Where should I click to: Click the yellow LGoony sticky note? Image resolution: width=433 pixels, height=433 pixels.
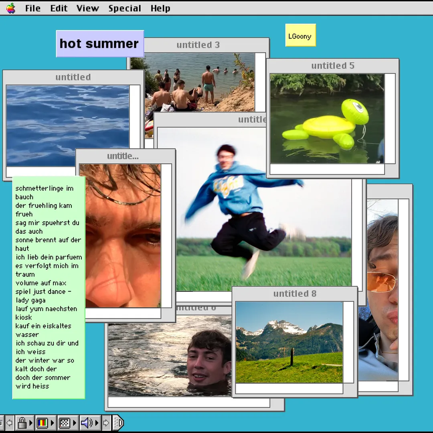300,35
